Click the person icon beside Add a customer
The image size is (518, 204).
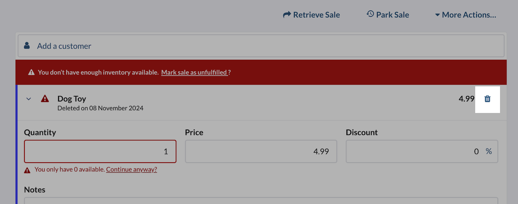coord(27,46)
